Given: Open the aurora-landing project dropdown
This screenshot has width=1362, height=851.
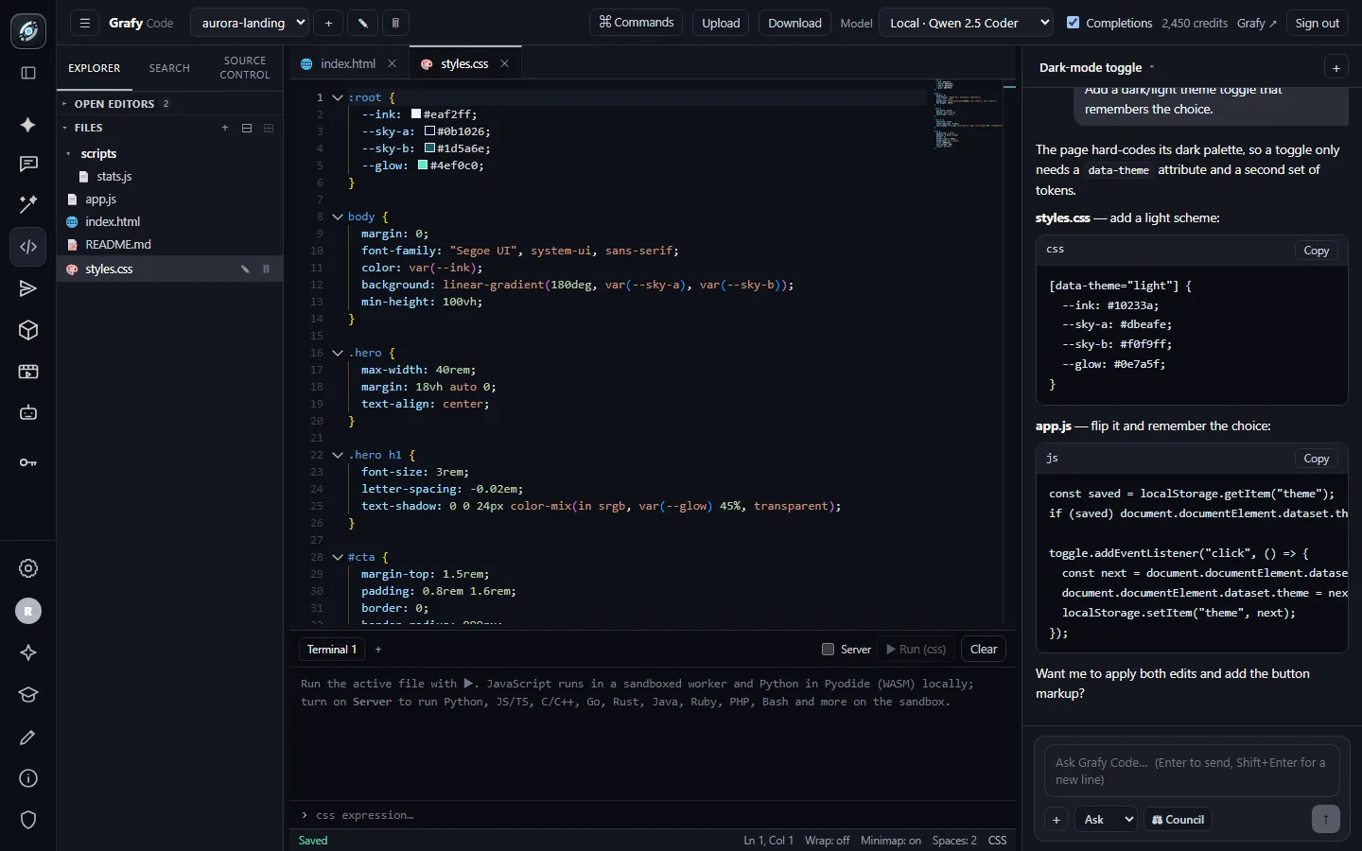Looking at the screenshot, I should (250, 23).
